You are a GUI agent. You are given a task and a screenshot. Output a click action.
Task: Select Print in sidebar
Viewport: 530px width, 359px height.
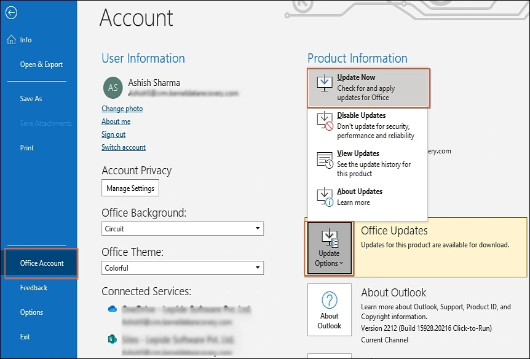click(x=27, y=148)
